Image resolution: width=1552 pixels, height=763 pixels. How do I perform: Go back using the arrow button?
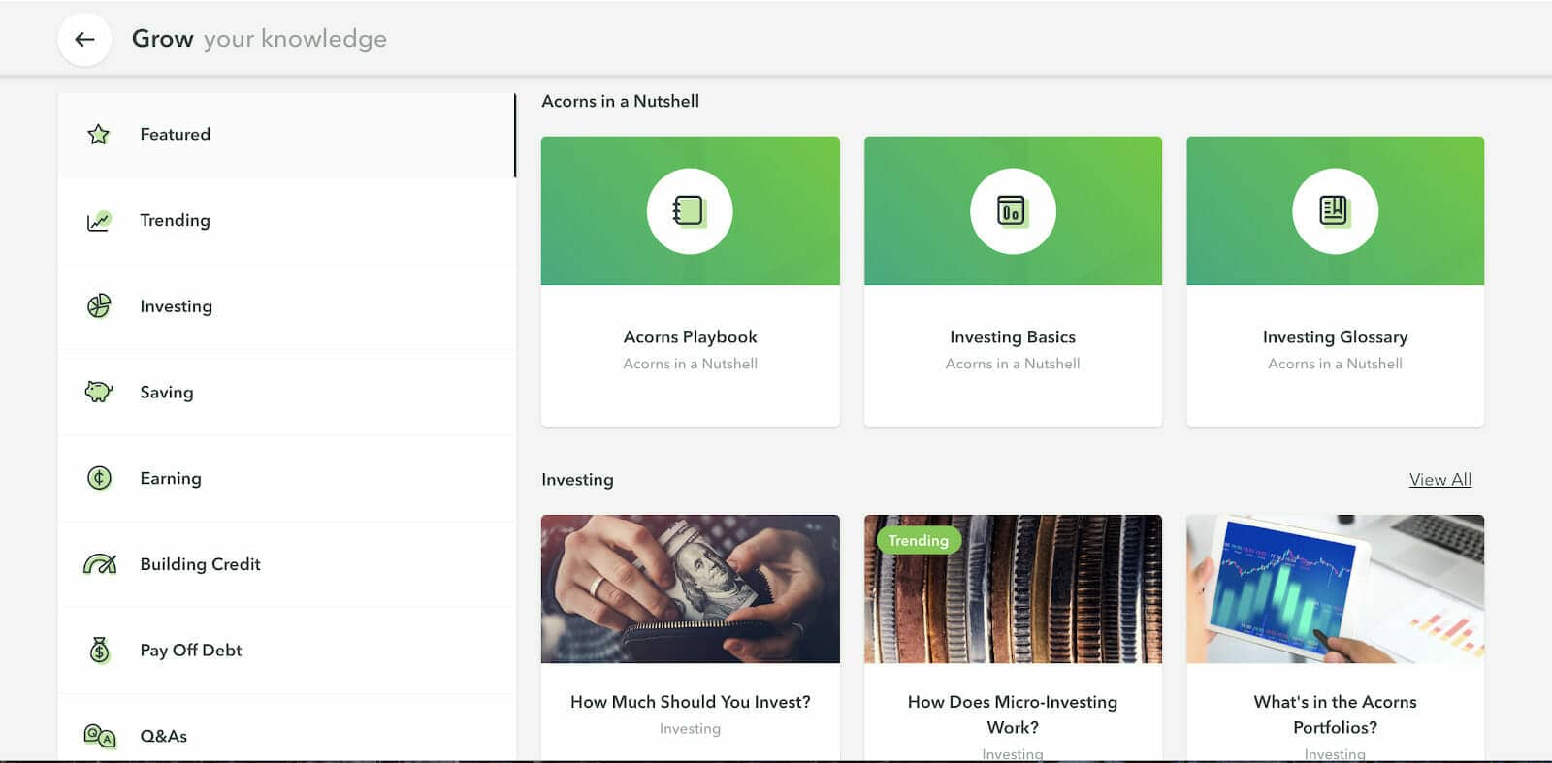click(x=84, y=39)
